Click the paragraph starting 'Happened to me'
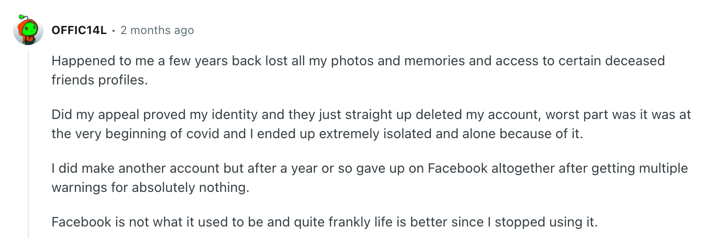The width and height of the screenshot is (724, 238). (x=358, y=71)
